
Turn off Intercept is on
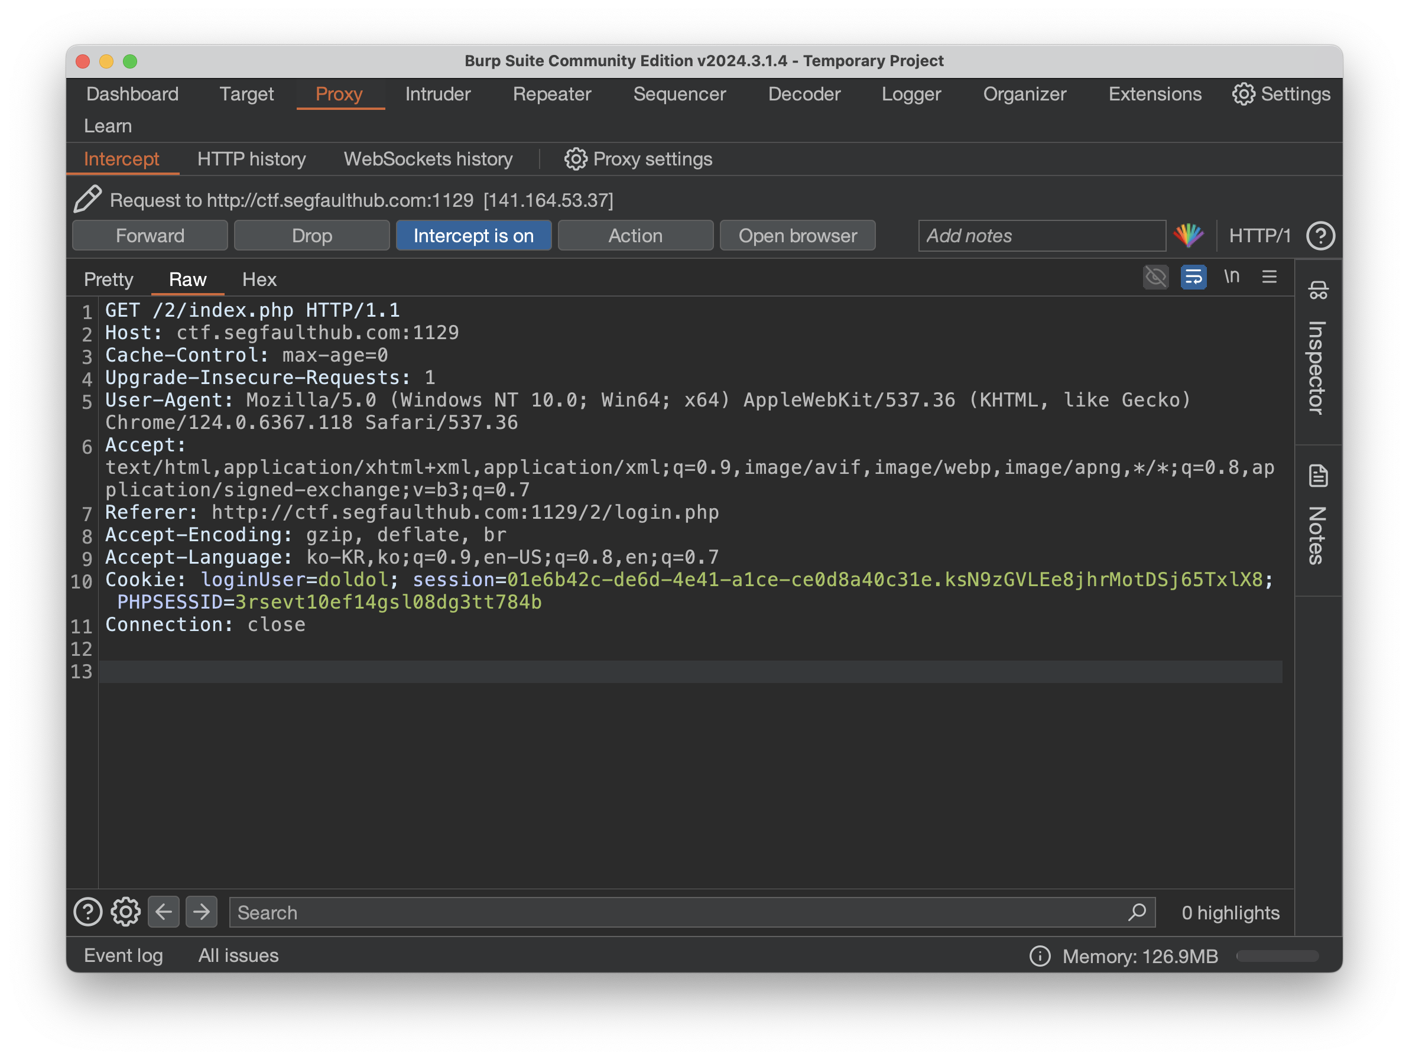click(473, 236)
